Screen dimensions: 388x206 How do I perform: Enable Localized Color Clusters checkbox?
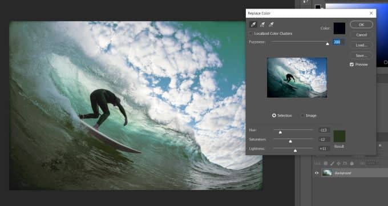pyautogui.click(x=251, y=34)
